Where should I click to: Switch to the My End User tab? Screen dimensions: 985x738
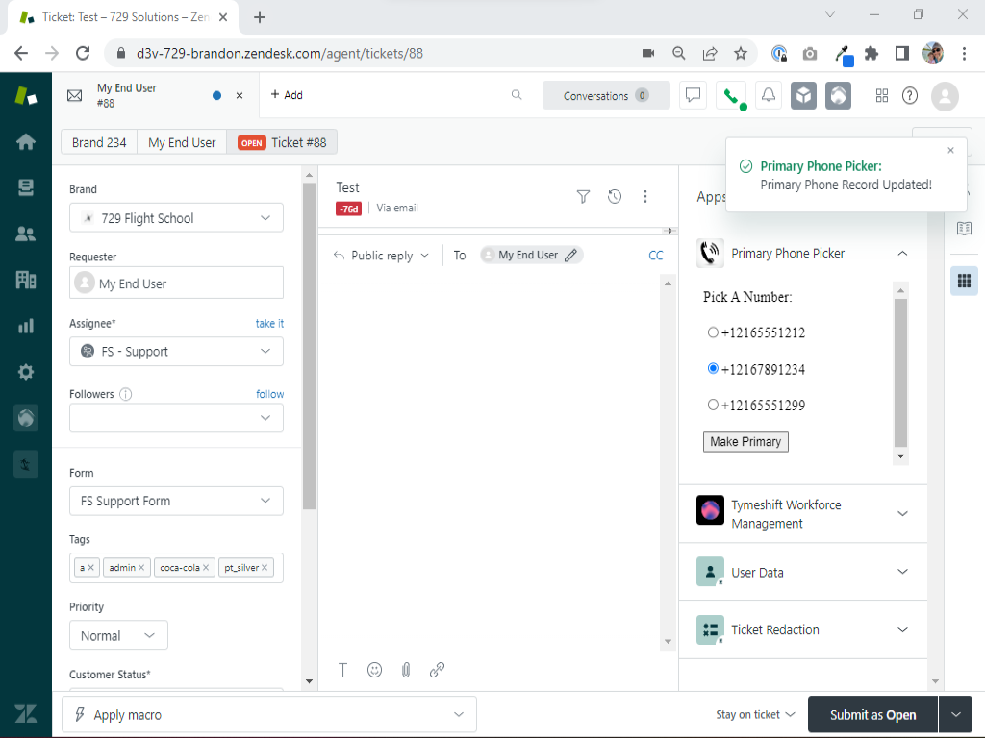point(182,142)
